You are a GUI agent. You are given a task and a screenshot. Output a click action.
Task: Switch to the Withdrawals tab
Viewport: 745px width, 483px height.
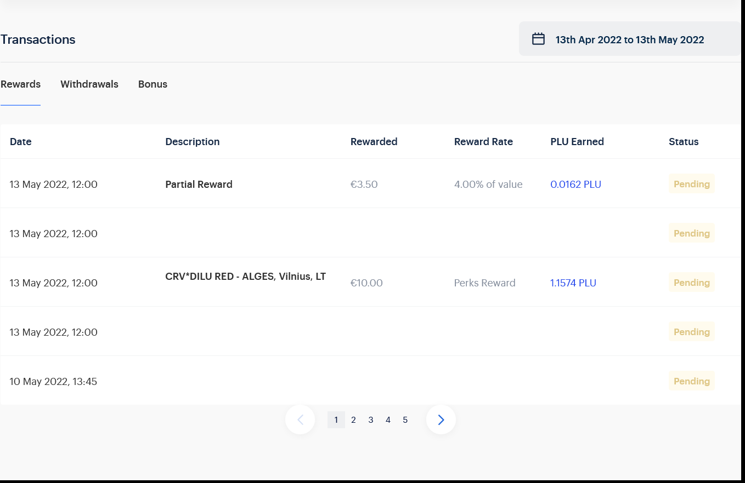click(89, 84)
